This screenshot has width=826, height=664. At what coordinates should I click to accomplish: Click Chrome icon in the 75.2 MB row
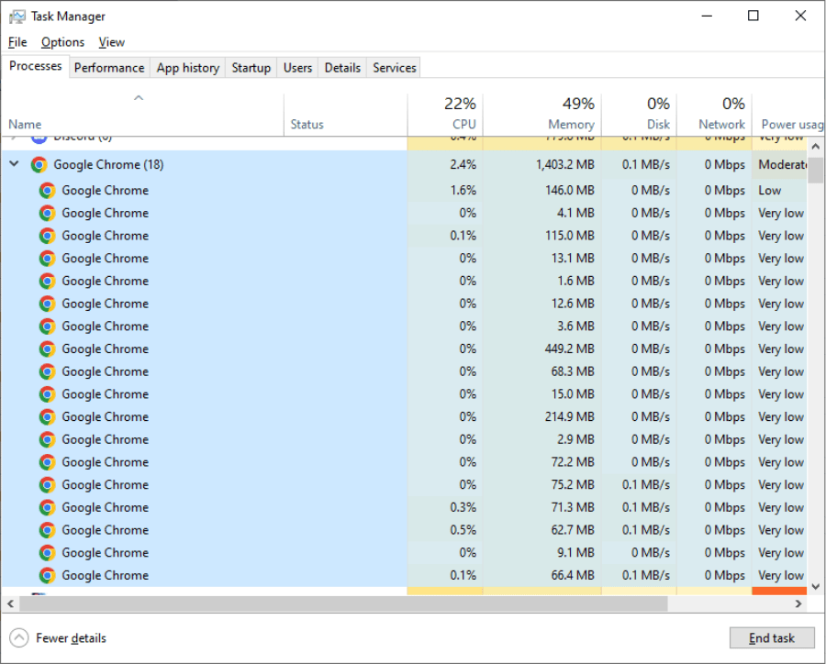[x=47, y=484]
